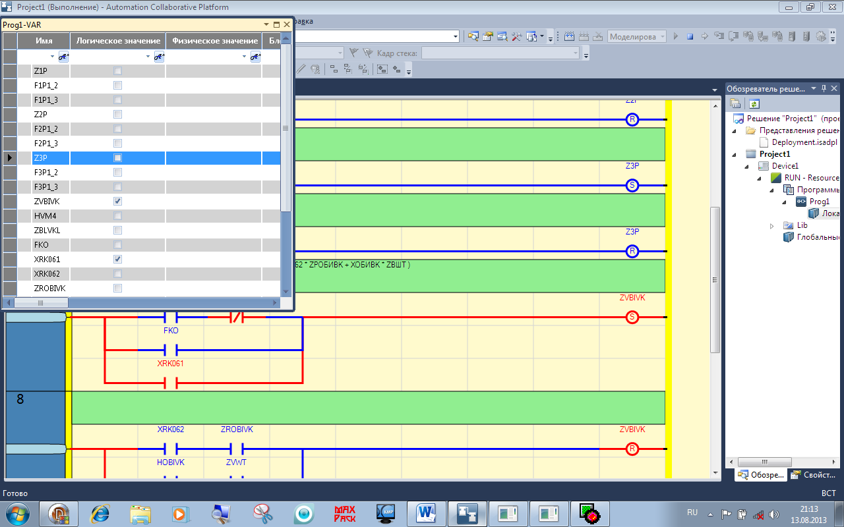The width and height of the screenshot is (844, 527).
Task: Click the step arrow icon after Stop
Action: [705, 36]
